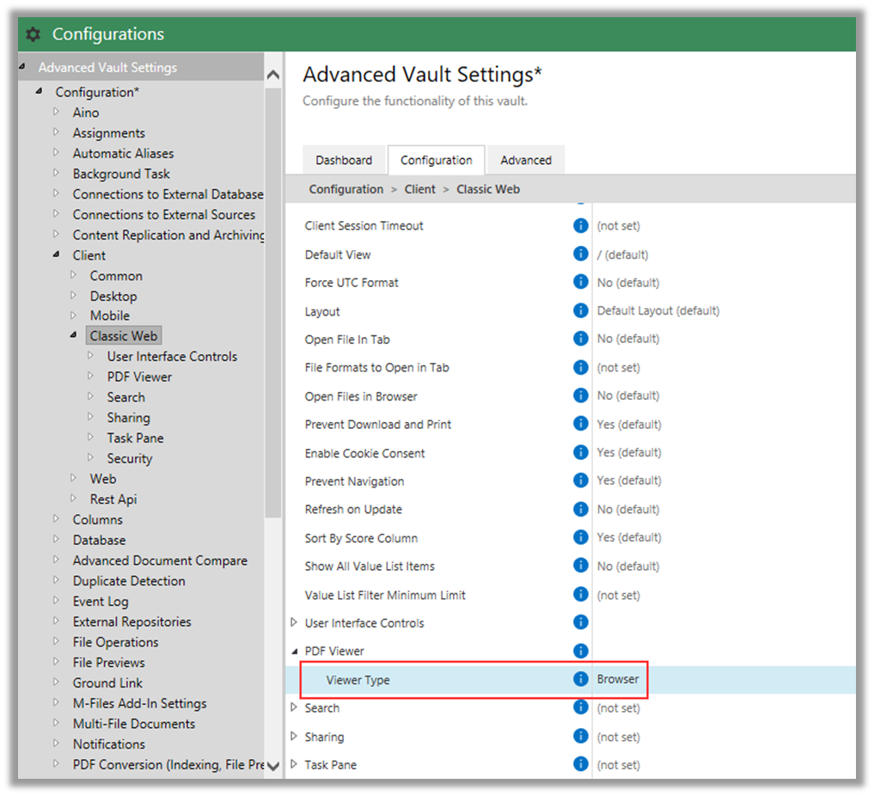Collapse the Client tree node
This screenshot has width=874, height=796.
click(x=57, y=254)
